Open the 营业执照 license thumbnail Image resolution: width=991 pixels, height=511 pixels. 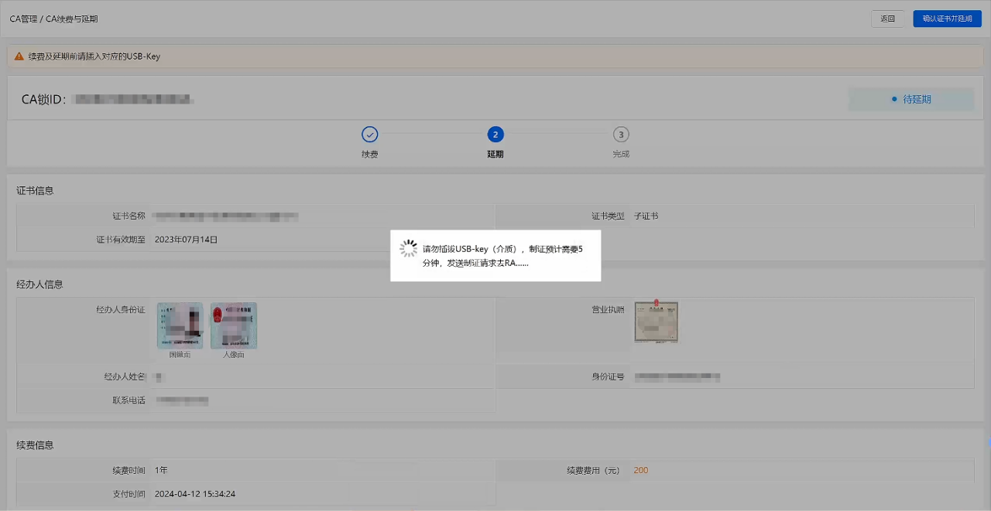[656, 322]
